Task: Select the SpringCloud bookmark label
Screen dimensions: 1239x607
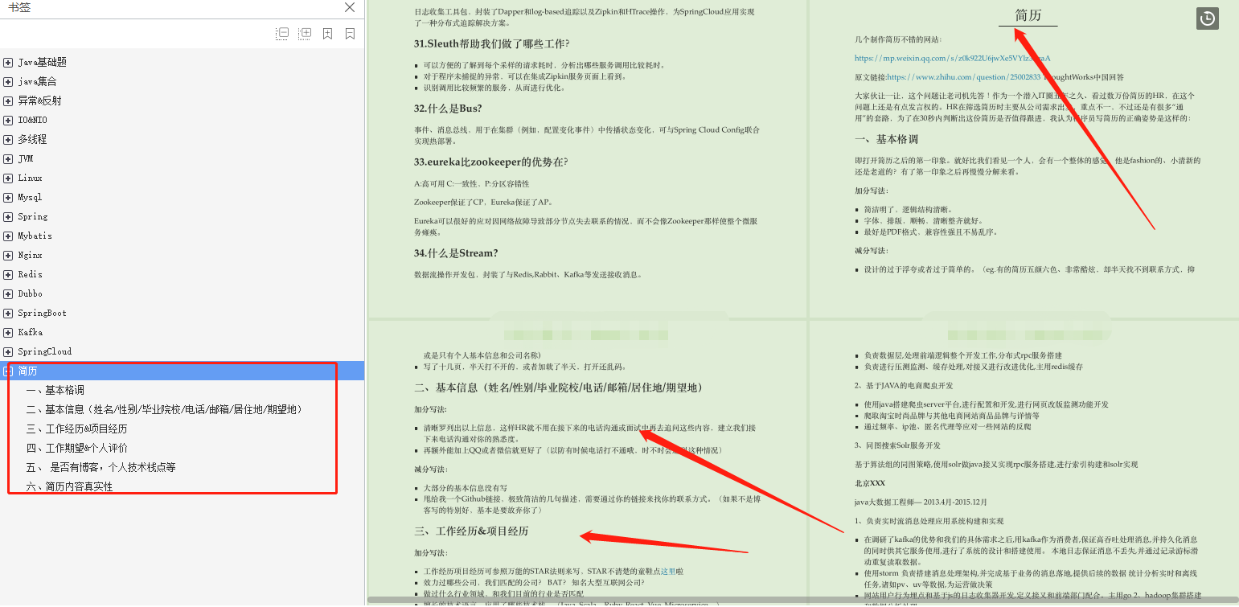Action: pos(45,351)
